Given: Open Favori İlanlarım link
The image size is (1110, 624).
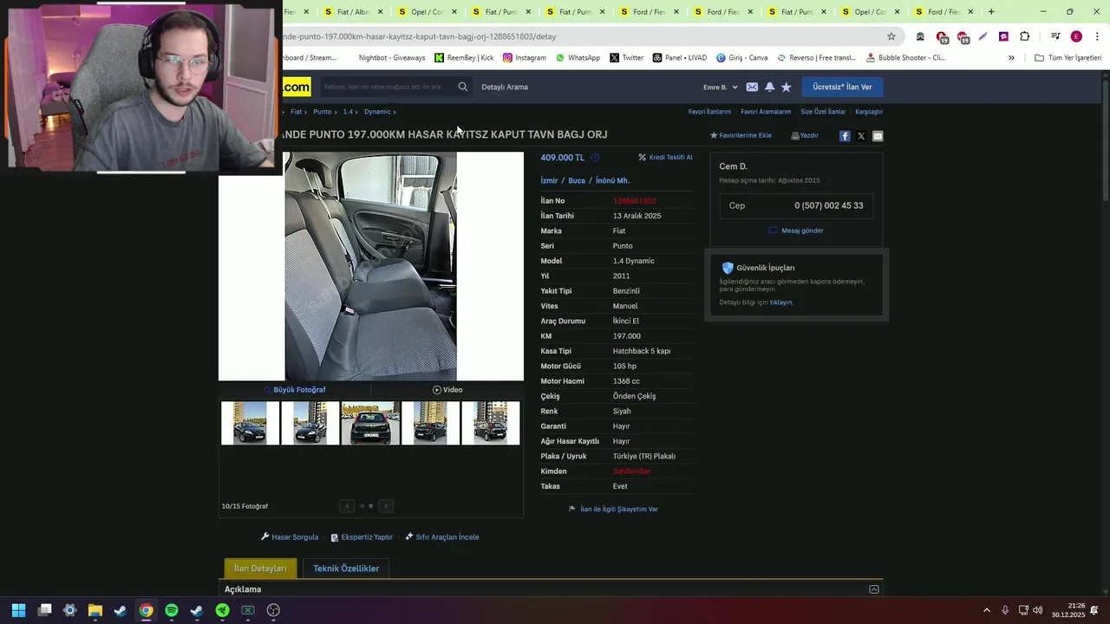Looking at the screenshot, I should (709, 112).
